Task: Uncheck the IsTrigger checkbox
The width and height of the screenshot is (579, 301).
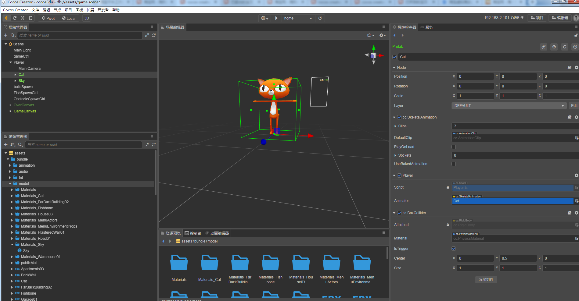Action: (454, 249)
